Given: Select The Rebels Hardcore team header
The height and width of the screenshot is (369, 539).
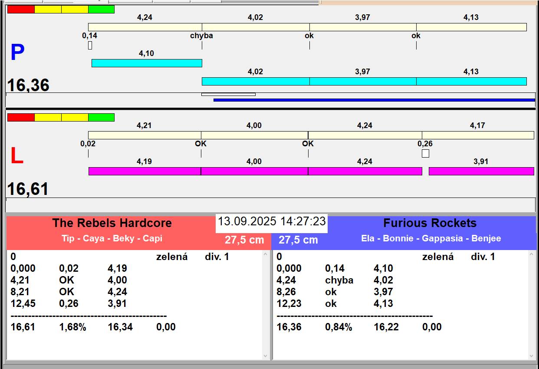Looking at the screenshot, I should point(112,223).
